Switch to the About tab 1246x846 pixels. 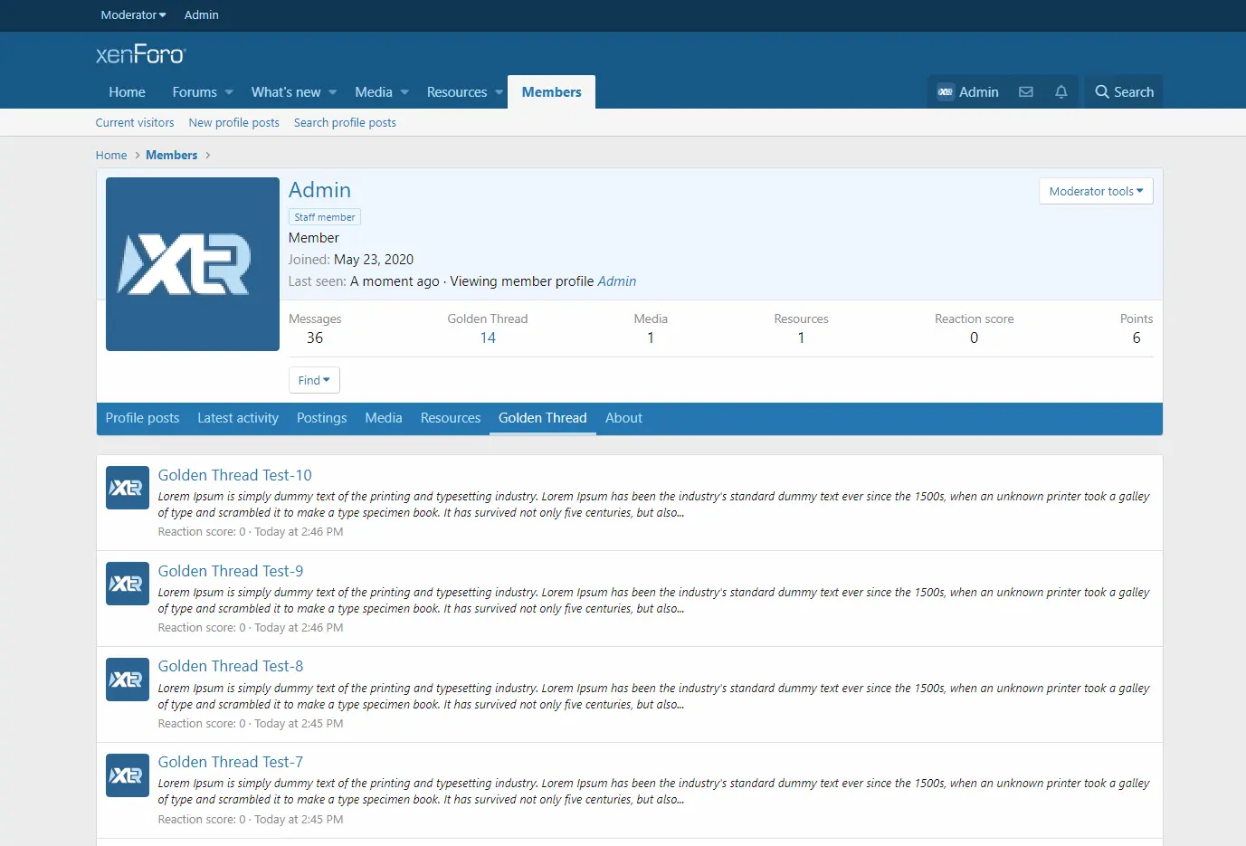coord(623,418)
